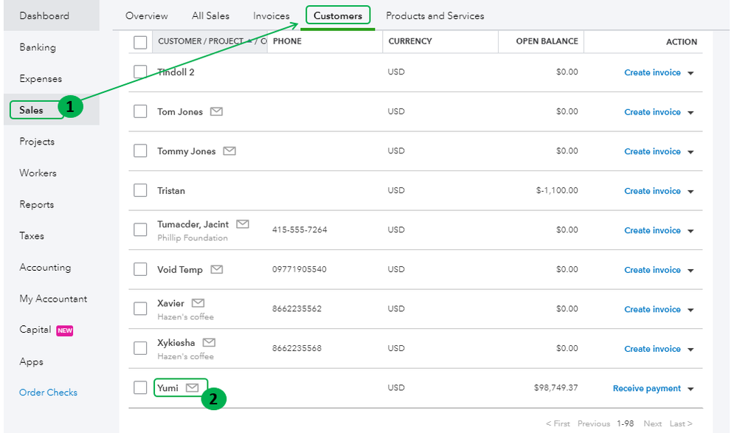Click the email icon for Tumacder, Jacint
Image resolution: width=737 pixels, height=433 pixels.
click(x=243, y=224)
